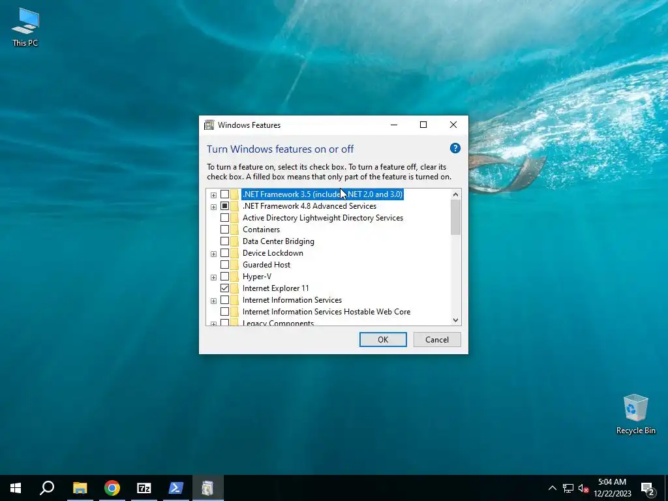Expand the Hyper-V node
Viewport: 668px width, 501px height.
pyautogui.click(x=213, y=277)
